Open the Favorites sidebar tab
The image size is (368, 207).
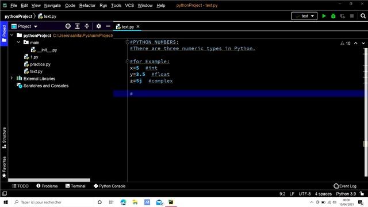(4, 167)
